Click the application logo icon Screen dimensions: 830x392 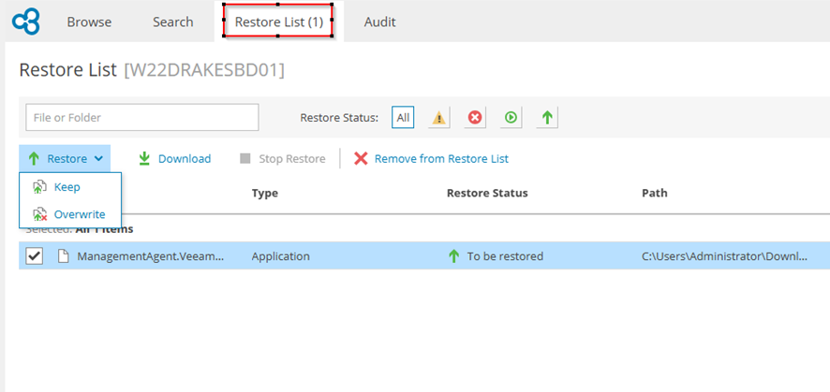click(x=25, y=21)
